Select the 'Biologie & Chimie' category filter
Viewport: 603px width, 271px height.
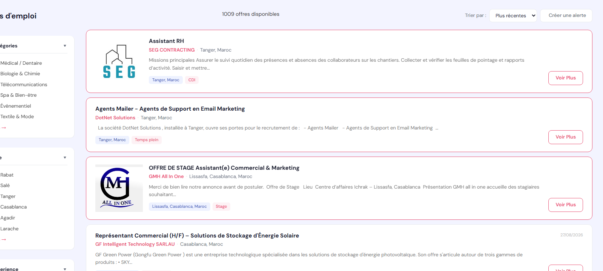[20, 74]
